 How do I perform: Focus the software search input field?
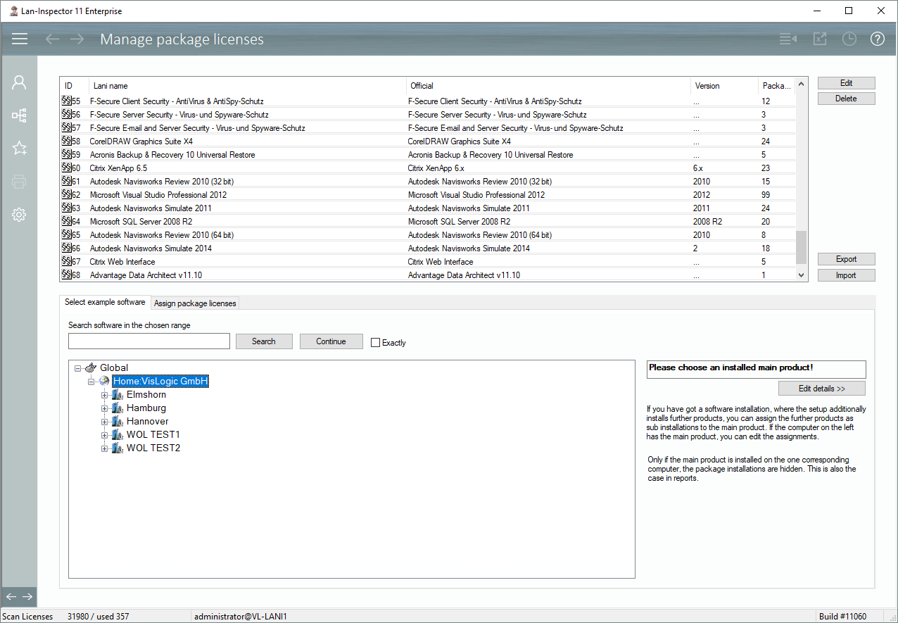pos(149,341)
